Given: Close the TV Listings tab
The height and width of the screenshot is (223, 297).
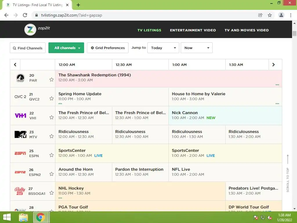Looking at the screenshot, I should (67, 5).
